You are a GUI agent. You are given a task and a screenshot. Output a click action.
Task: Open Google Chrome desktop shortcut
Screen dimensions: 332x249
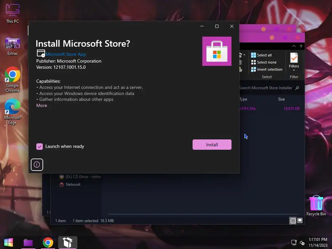point(13,80)
